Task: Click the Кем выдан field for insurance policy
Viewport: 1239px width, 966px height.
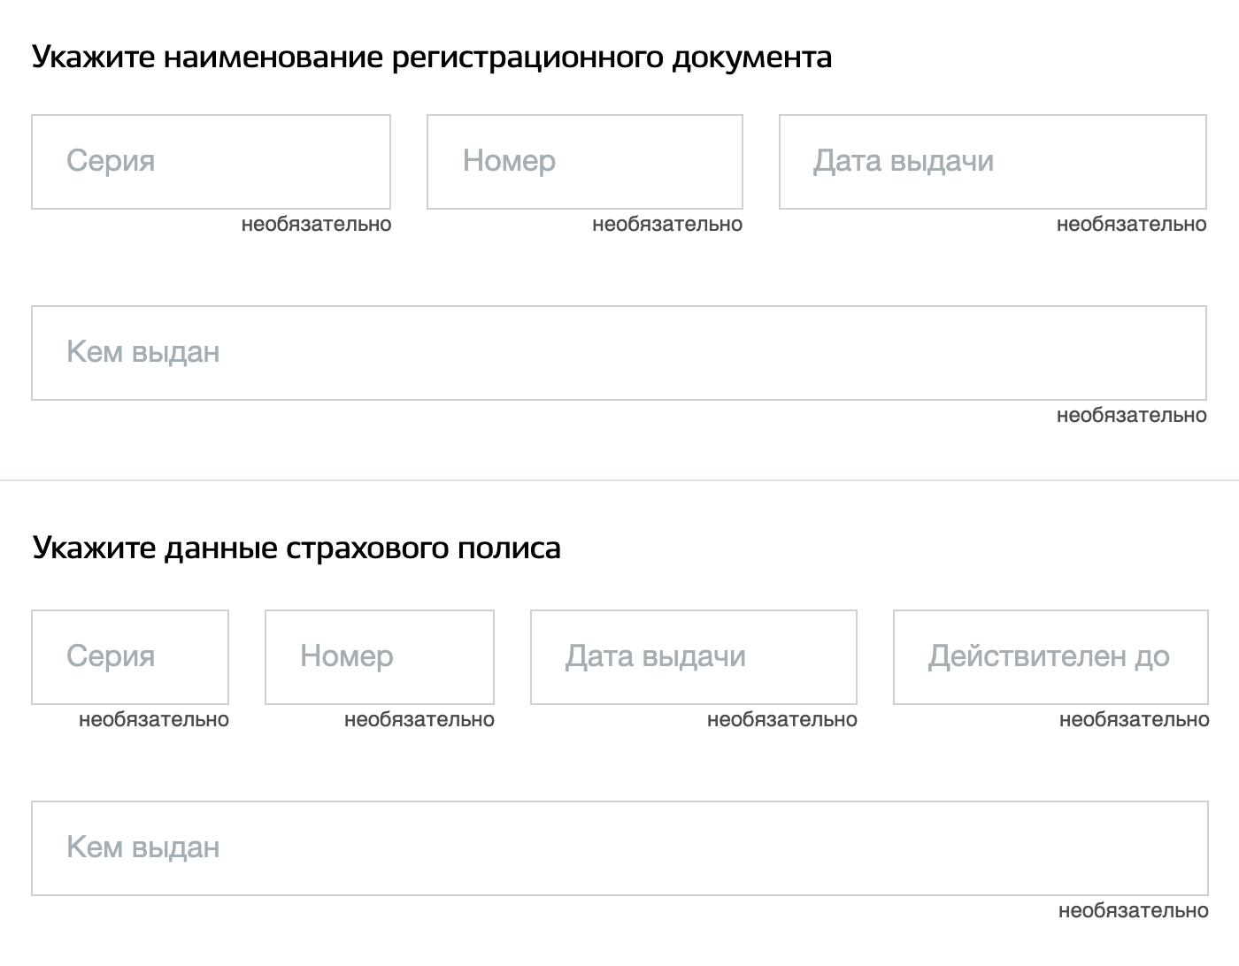Action: click(619, 847)
